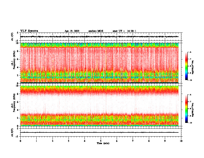Click the 'ch.1(V)' axis label
Screen dimensions: 204x158
click(x=12, y=37)
